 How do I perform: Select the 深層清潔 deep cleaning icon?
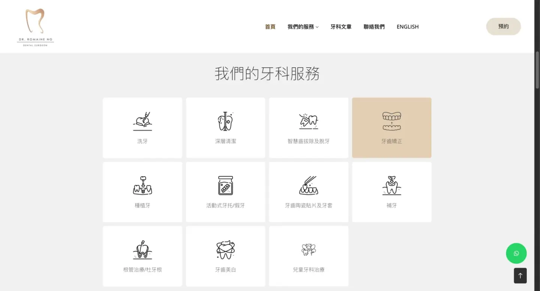coord(225,121)
